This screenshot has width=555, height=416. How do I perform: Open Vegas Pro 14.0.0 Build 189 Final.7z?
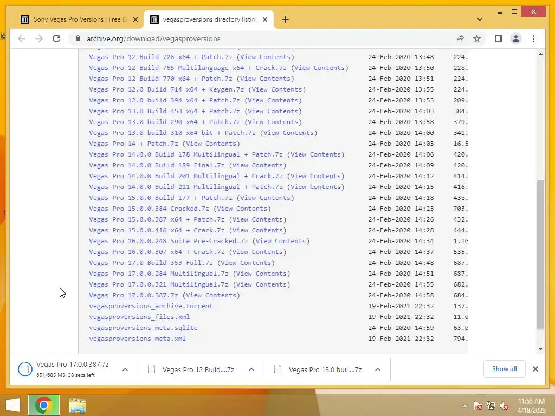pos(157,165)
